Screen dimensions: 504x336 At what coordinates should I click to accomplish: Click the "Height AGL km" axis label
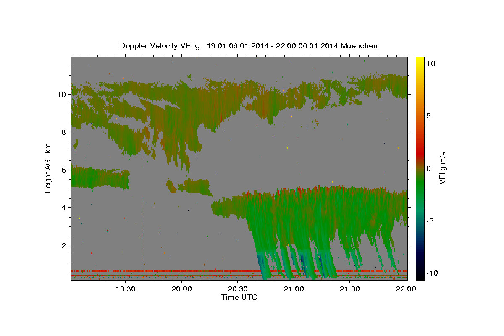tap(48, 168)
